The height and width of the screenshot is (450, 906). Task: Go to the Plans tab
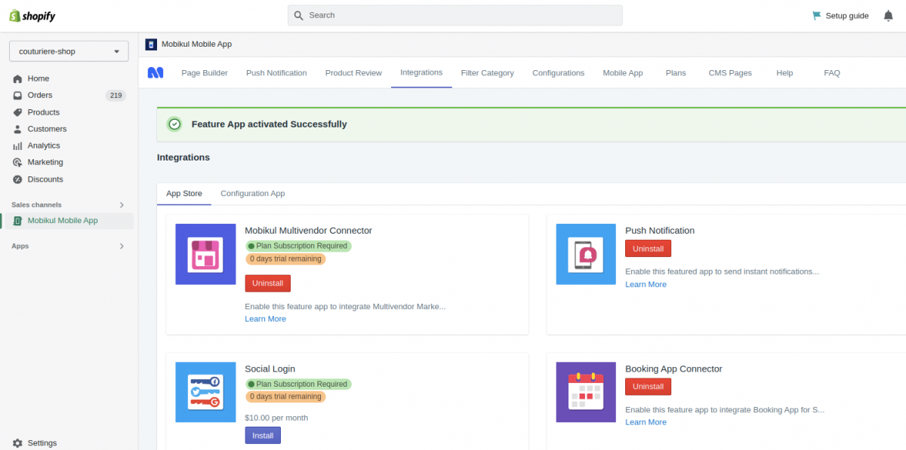click(676, 73)
